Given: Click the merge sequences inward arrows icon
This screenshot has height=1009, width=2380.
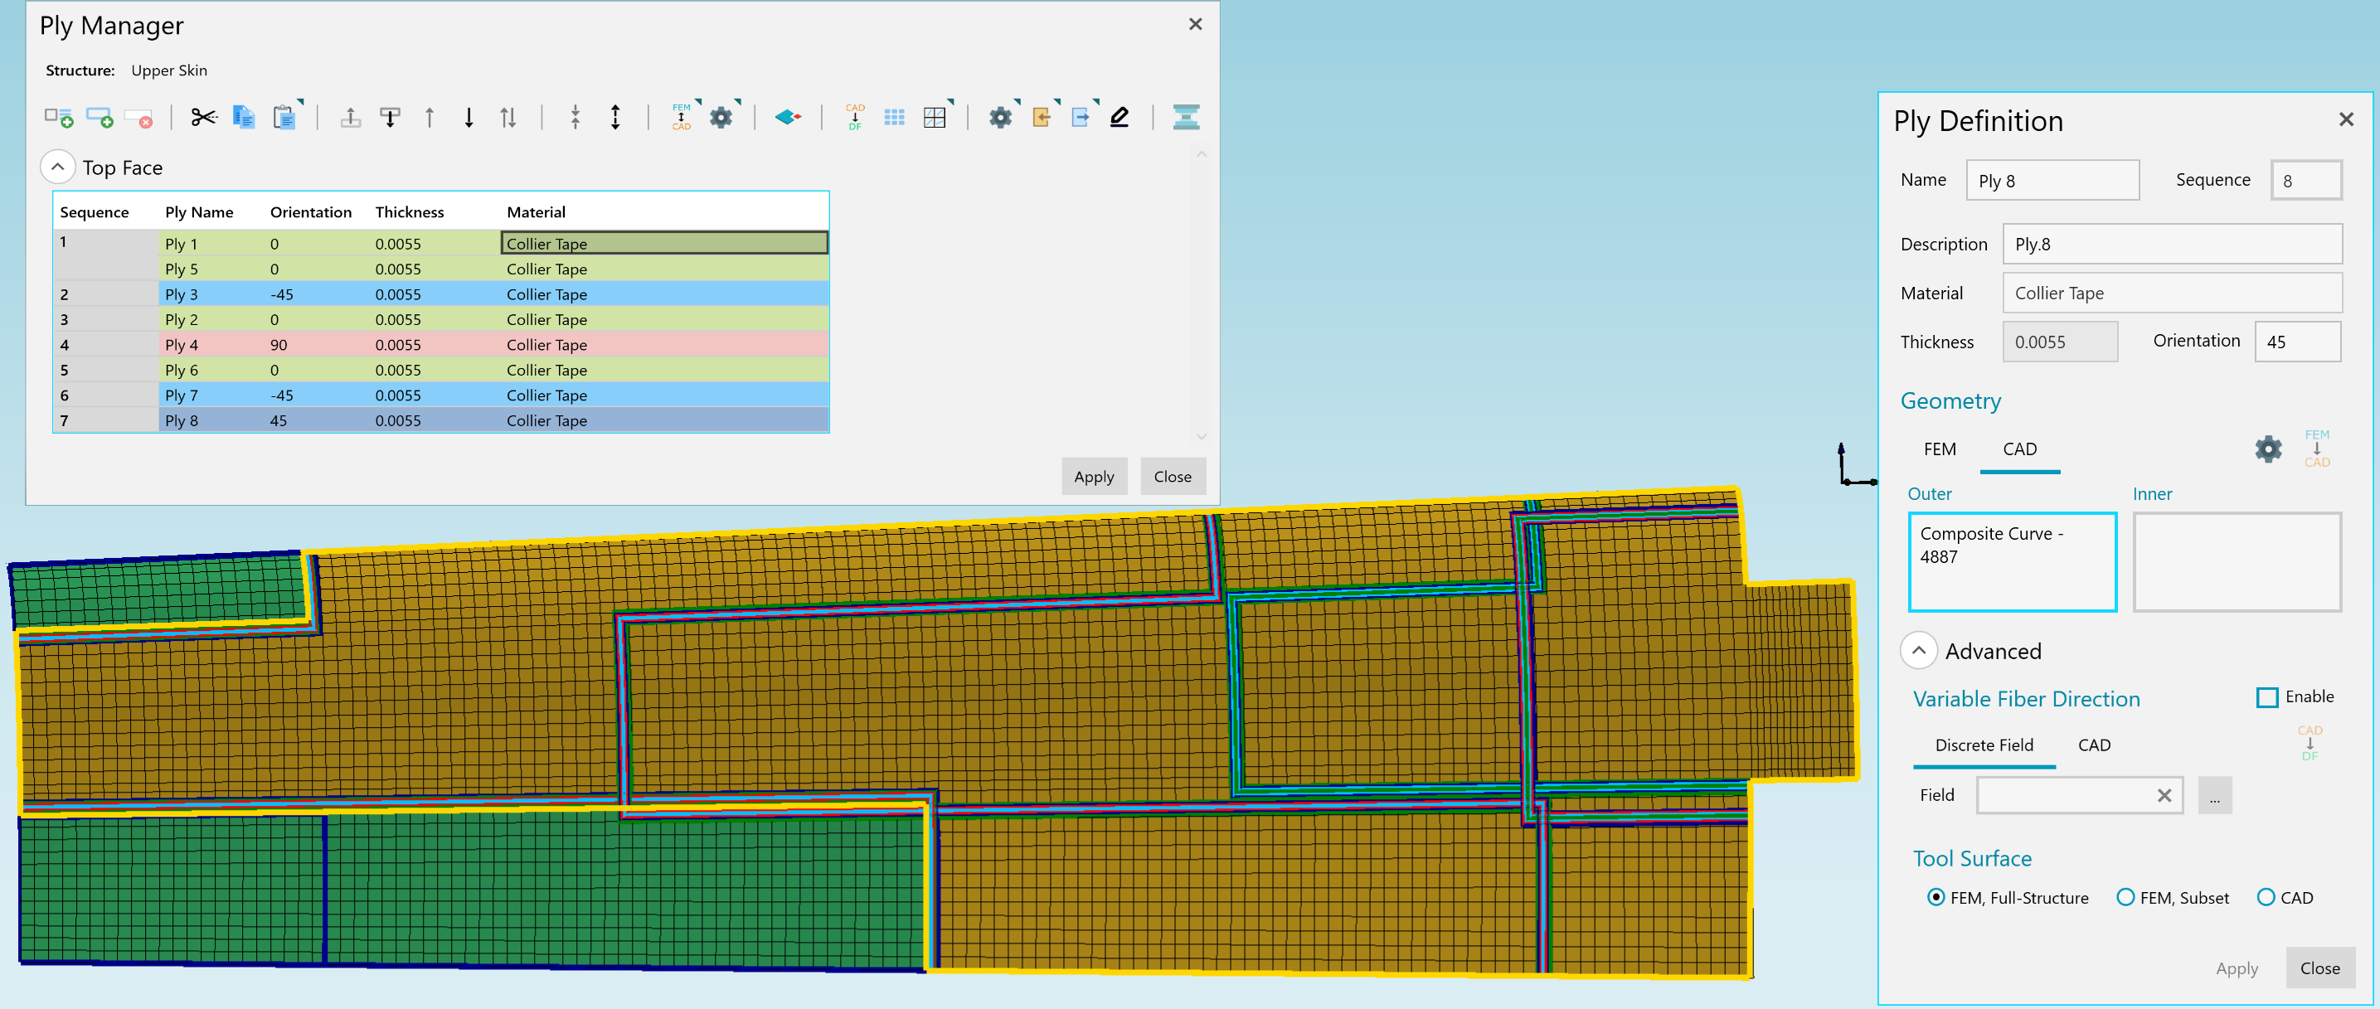Looking at the screenshot, I should coord(576,118).
